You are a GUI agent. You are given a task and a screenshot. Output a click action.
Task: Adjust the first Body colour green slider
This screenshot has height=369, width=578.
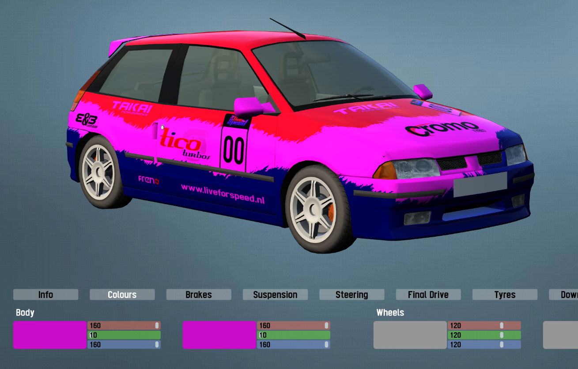pos(124,335)
